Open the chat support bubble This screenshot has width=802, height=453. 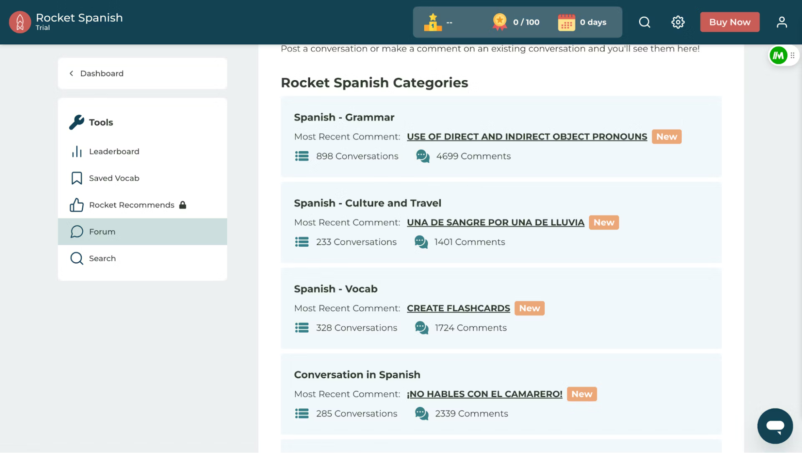(x=775, y=426)
